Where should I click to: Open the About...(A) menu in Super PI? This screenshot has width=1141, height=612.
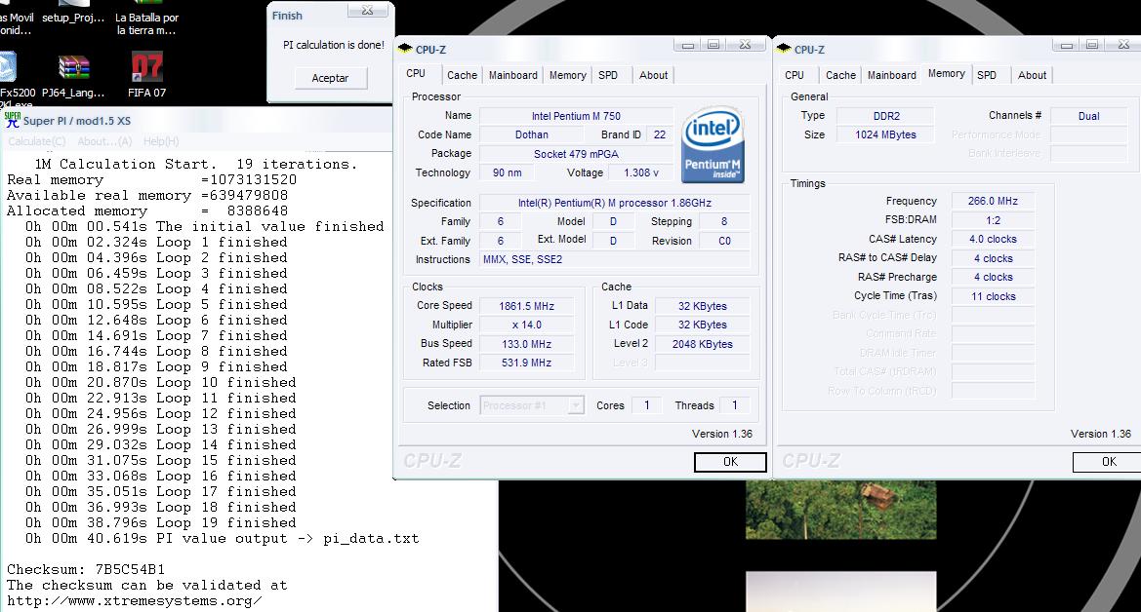[103, 141]
